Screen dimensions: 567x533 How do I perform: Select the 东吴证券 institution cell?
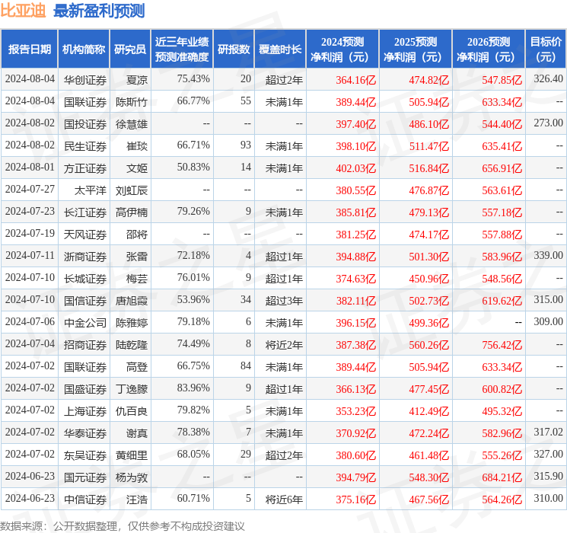85,455
